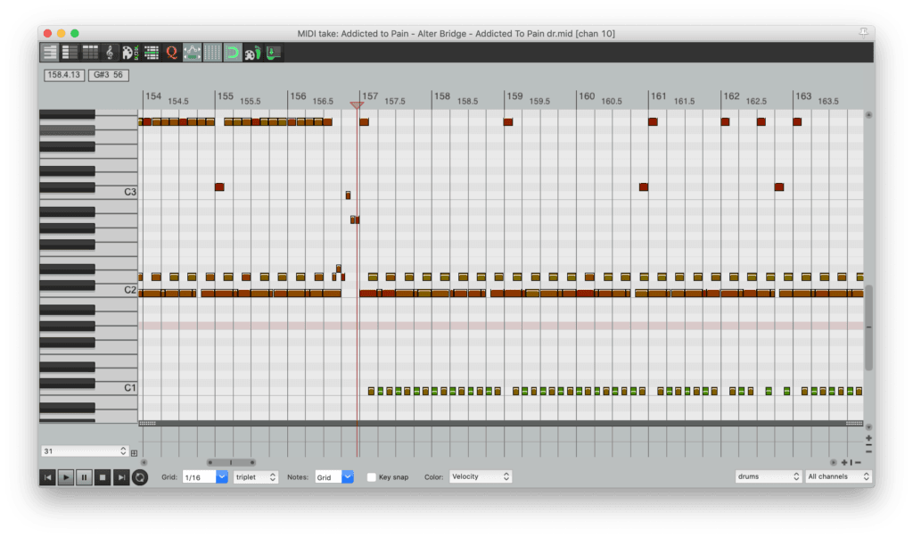913x538 pixels.
Task: Click the red Q quantize icon
Action: [x=172, y=53]
